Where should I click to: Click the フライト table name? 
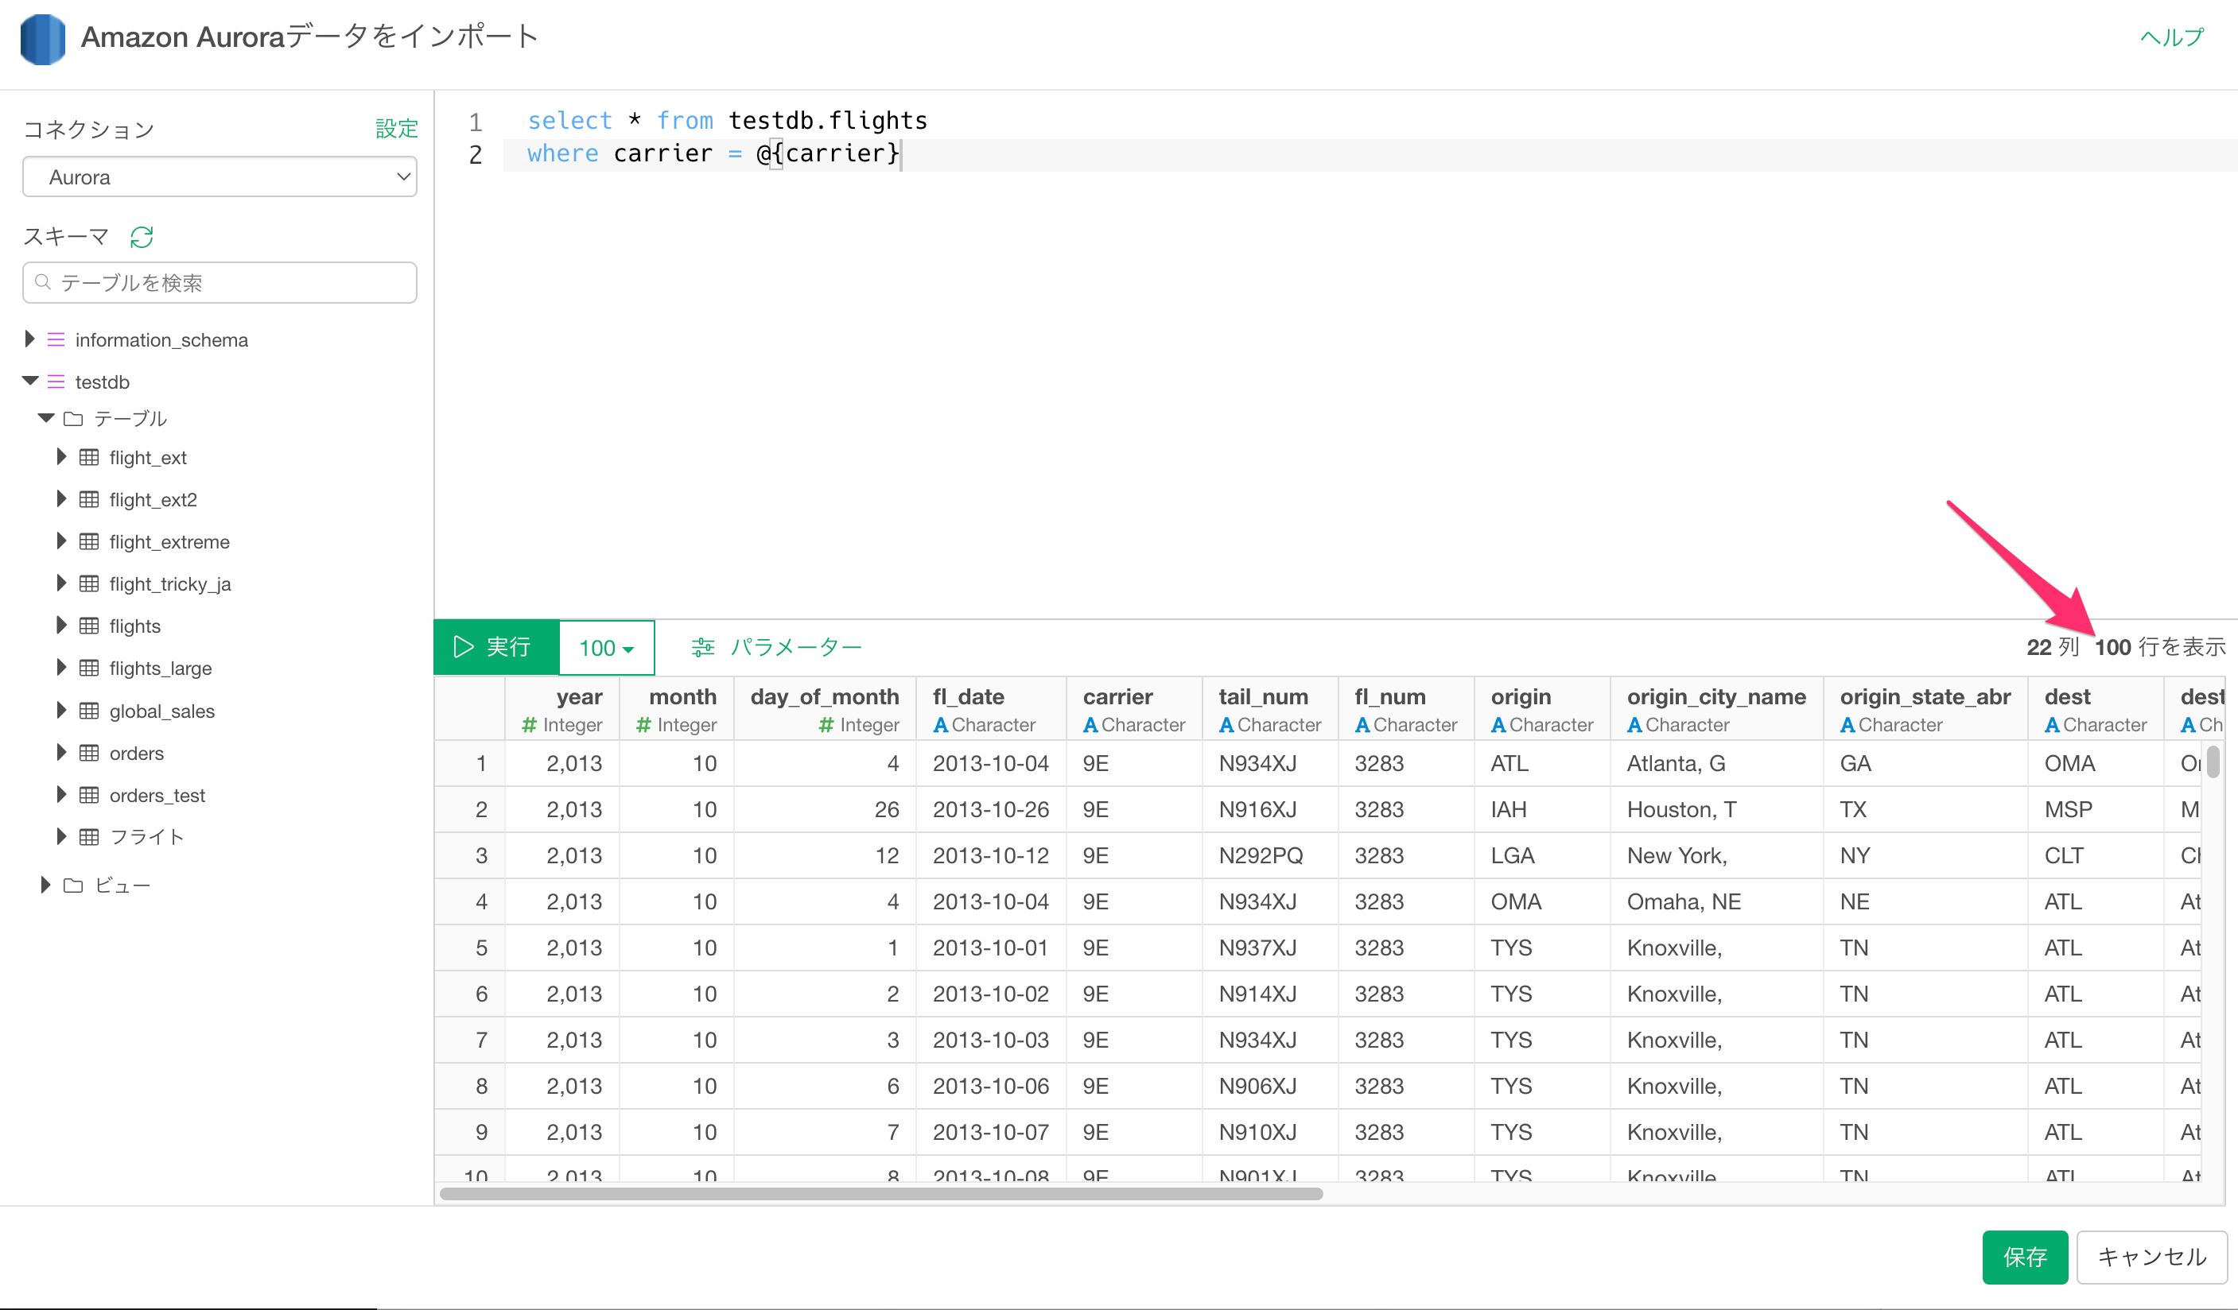click(x=146, y=837)
